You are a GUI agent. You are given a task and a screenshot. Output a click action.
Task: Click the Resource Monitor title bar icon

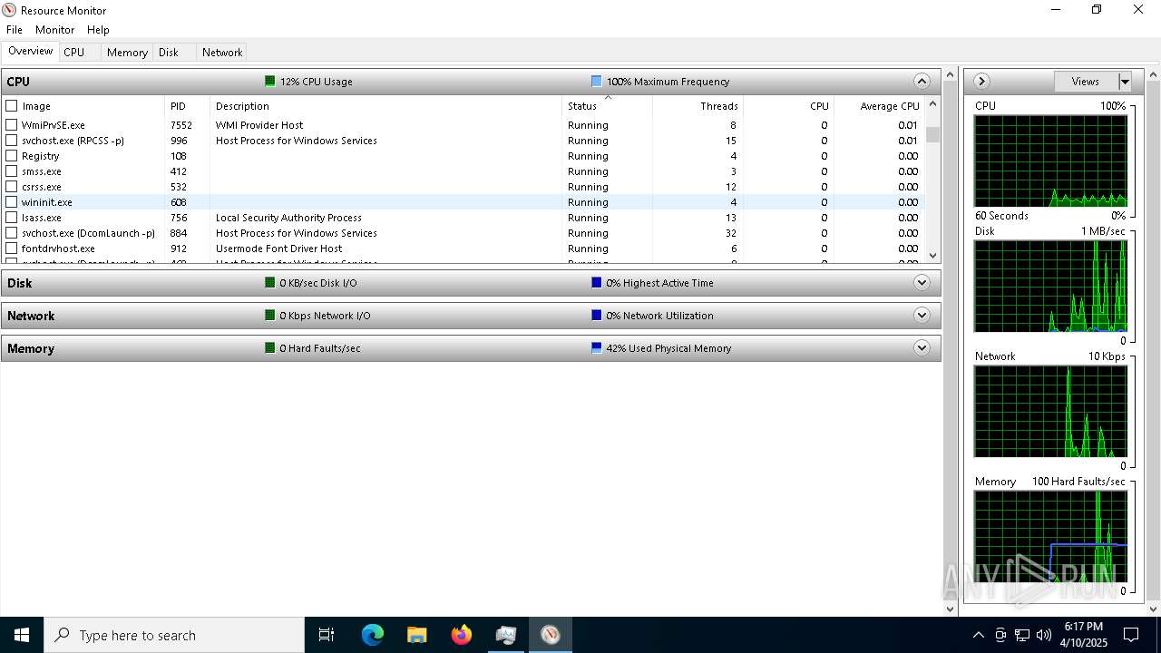point(9,10)
